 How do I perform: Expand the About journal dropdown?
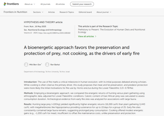104,12
